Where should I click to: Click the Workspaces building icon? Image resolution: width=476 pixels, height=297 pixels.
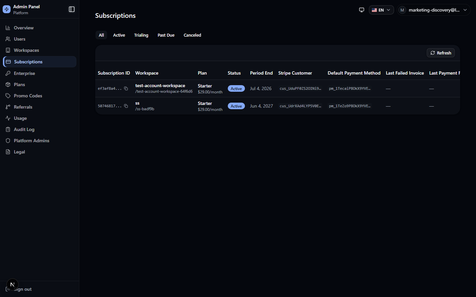(x=8, y=50)
